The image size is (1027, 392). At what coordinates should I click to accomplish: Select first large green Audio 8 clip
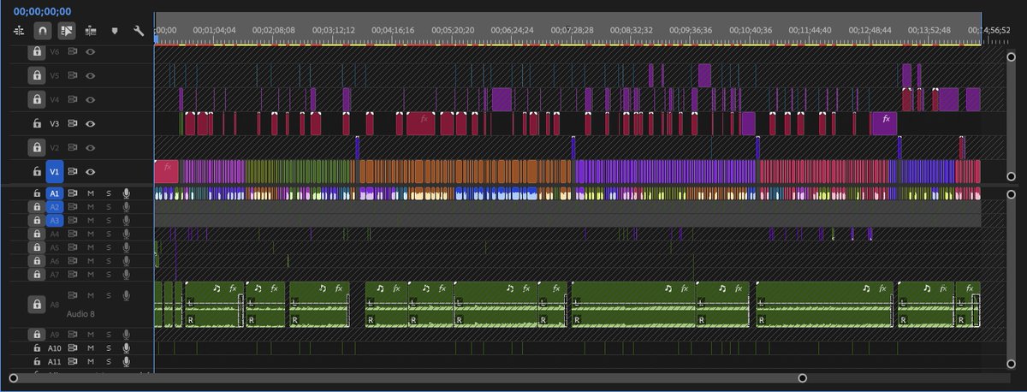214,304
